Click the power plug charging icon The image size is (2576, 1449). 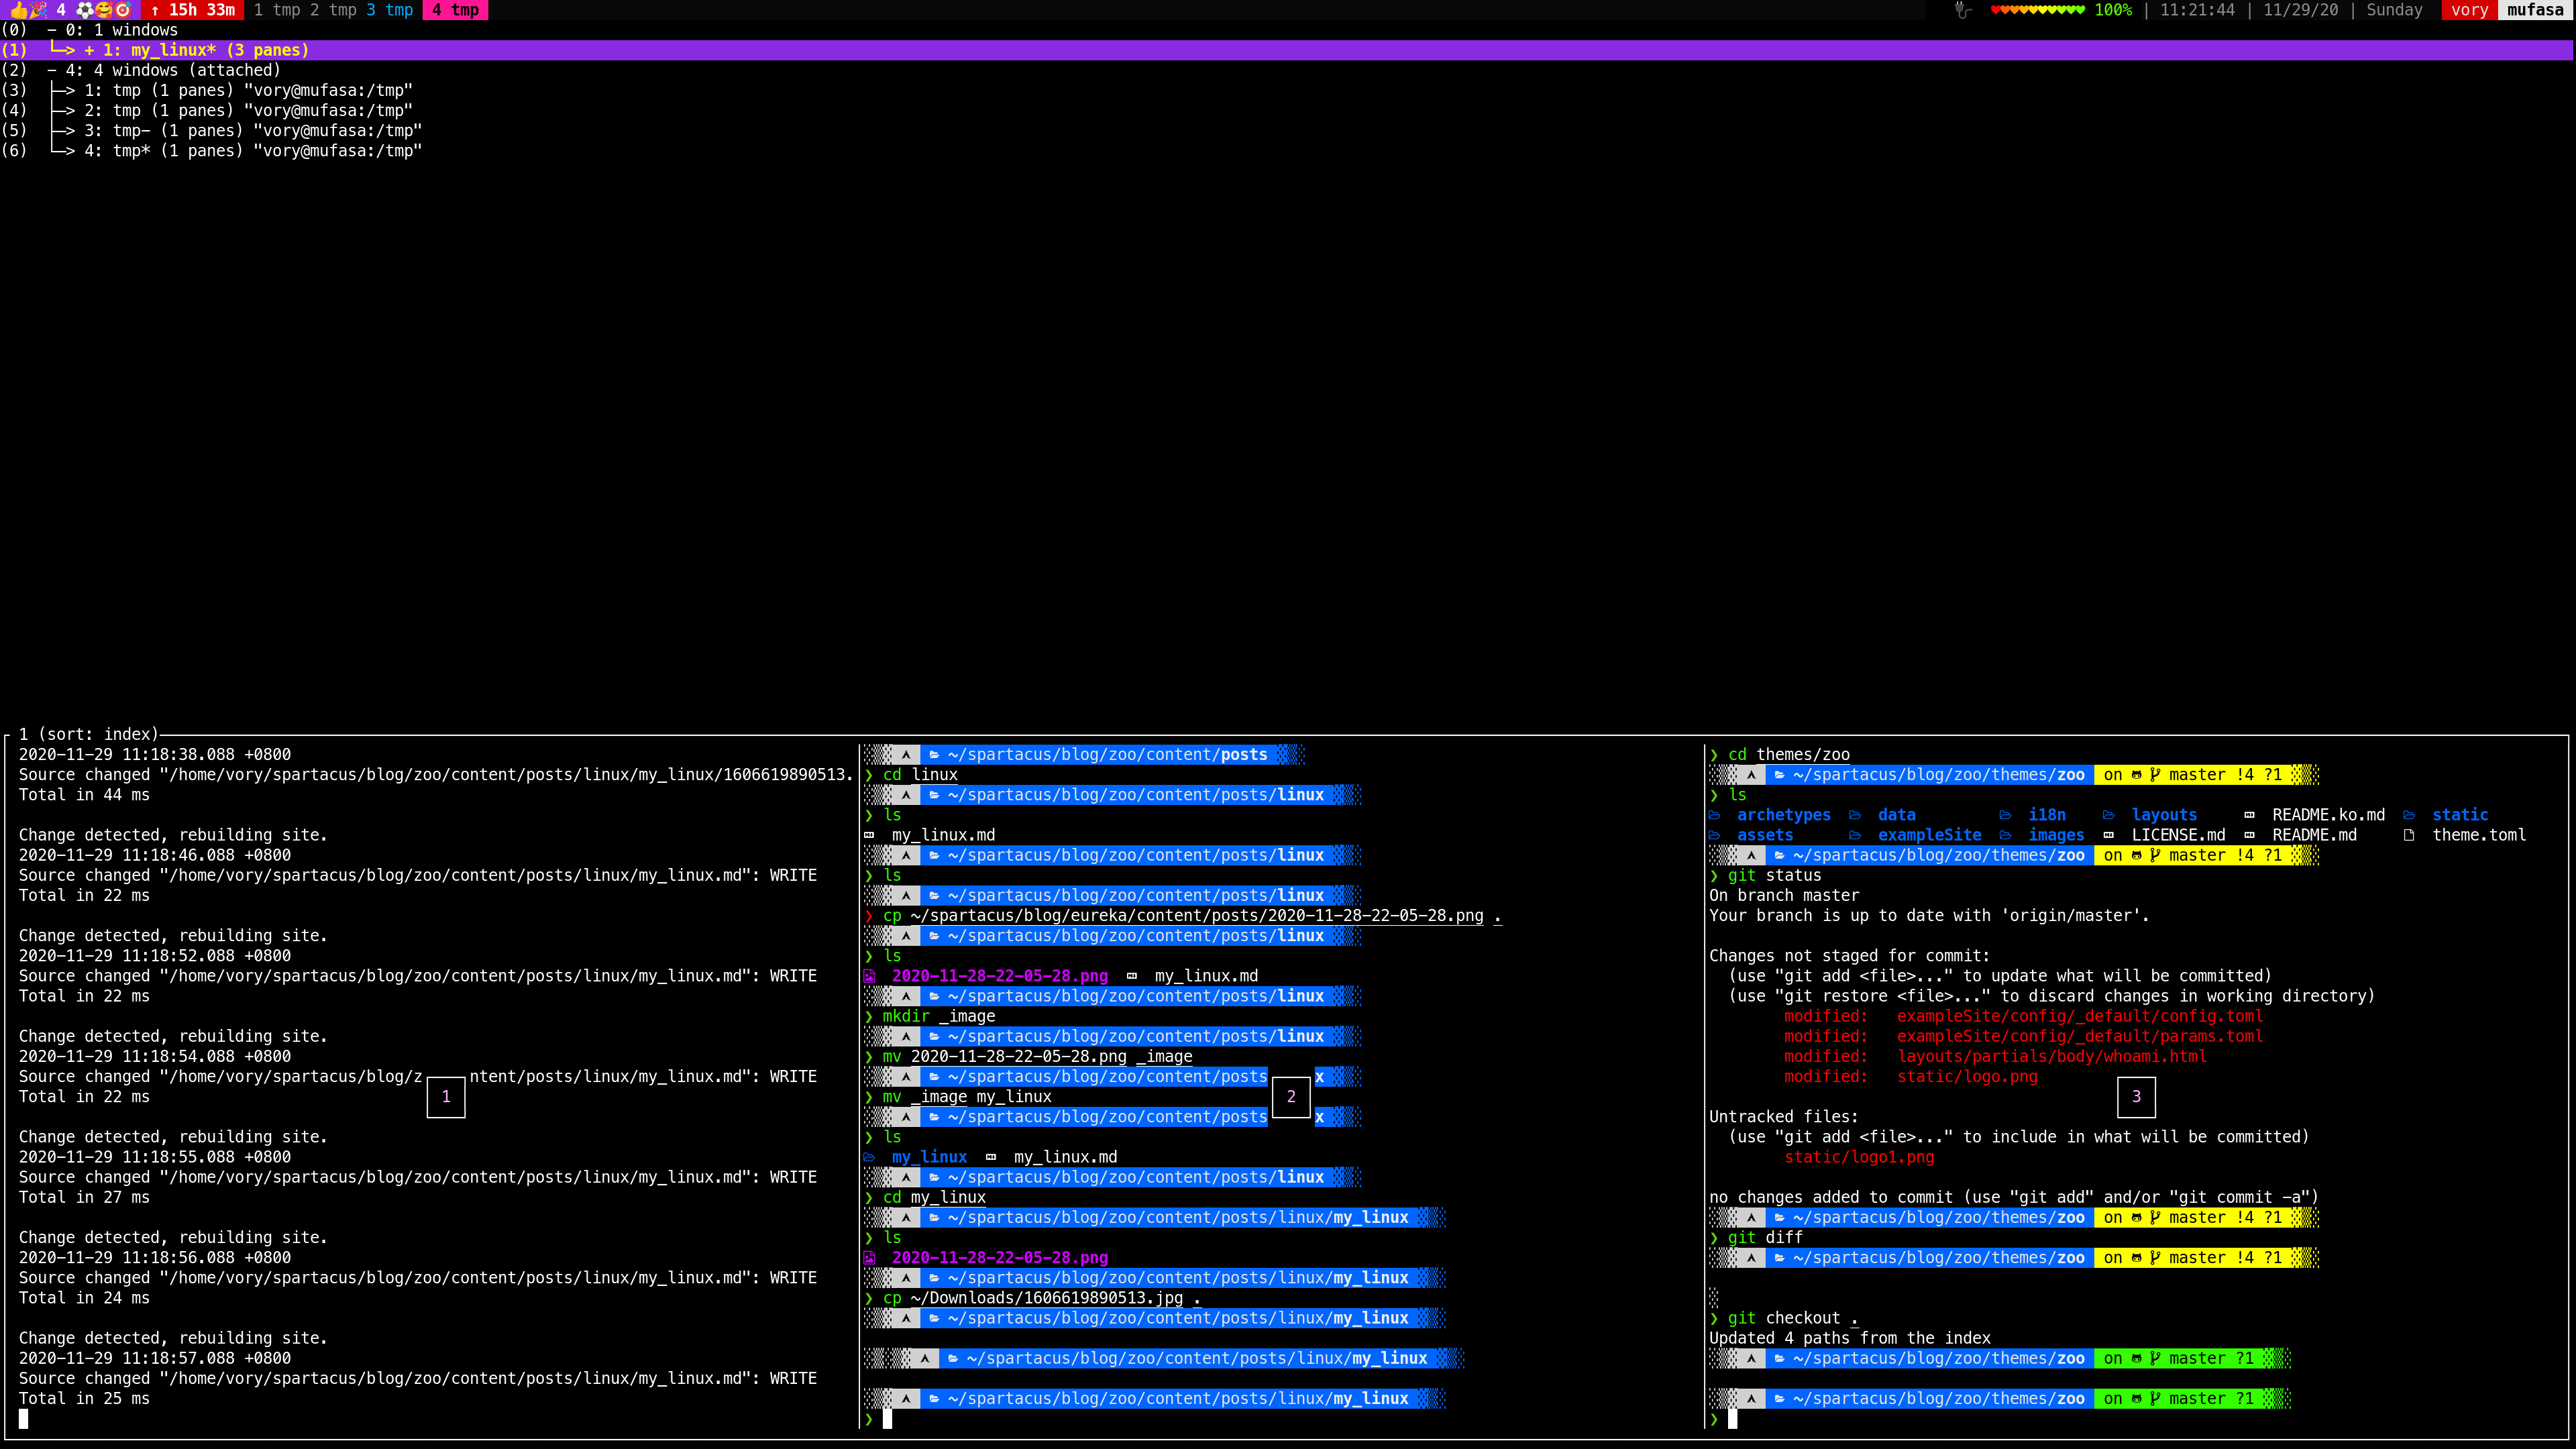1962,10
